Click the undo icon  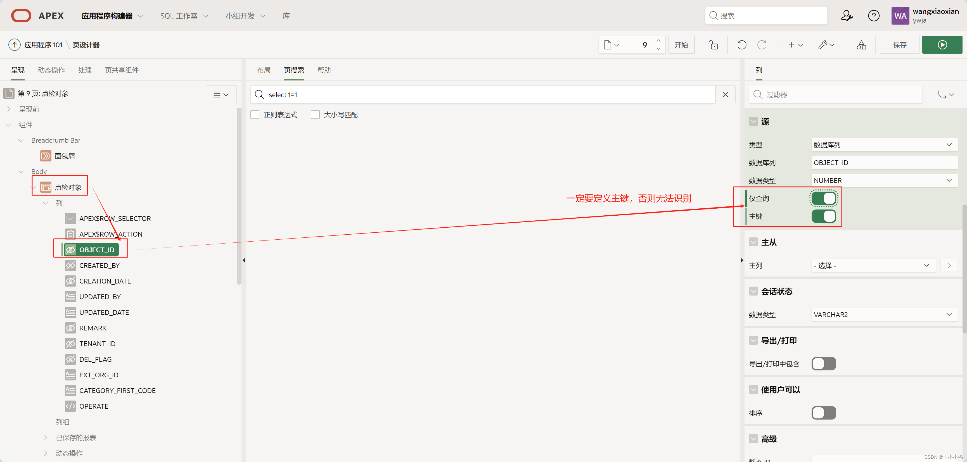pos(742,45)
